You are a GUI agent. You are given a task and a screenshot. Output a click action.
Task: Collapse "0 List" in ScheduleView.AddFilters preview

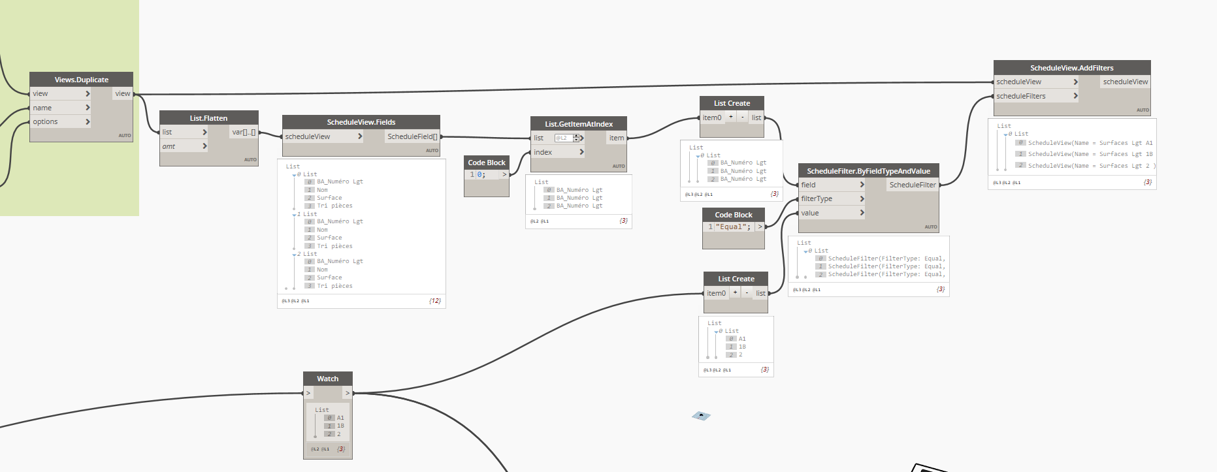coord(1006,134)
